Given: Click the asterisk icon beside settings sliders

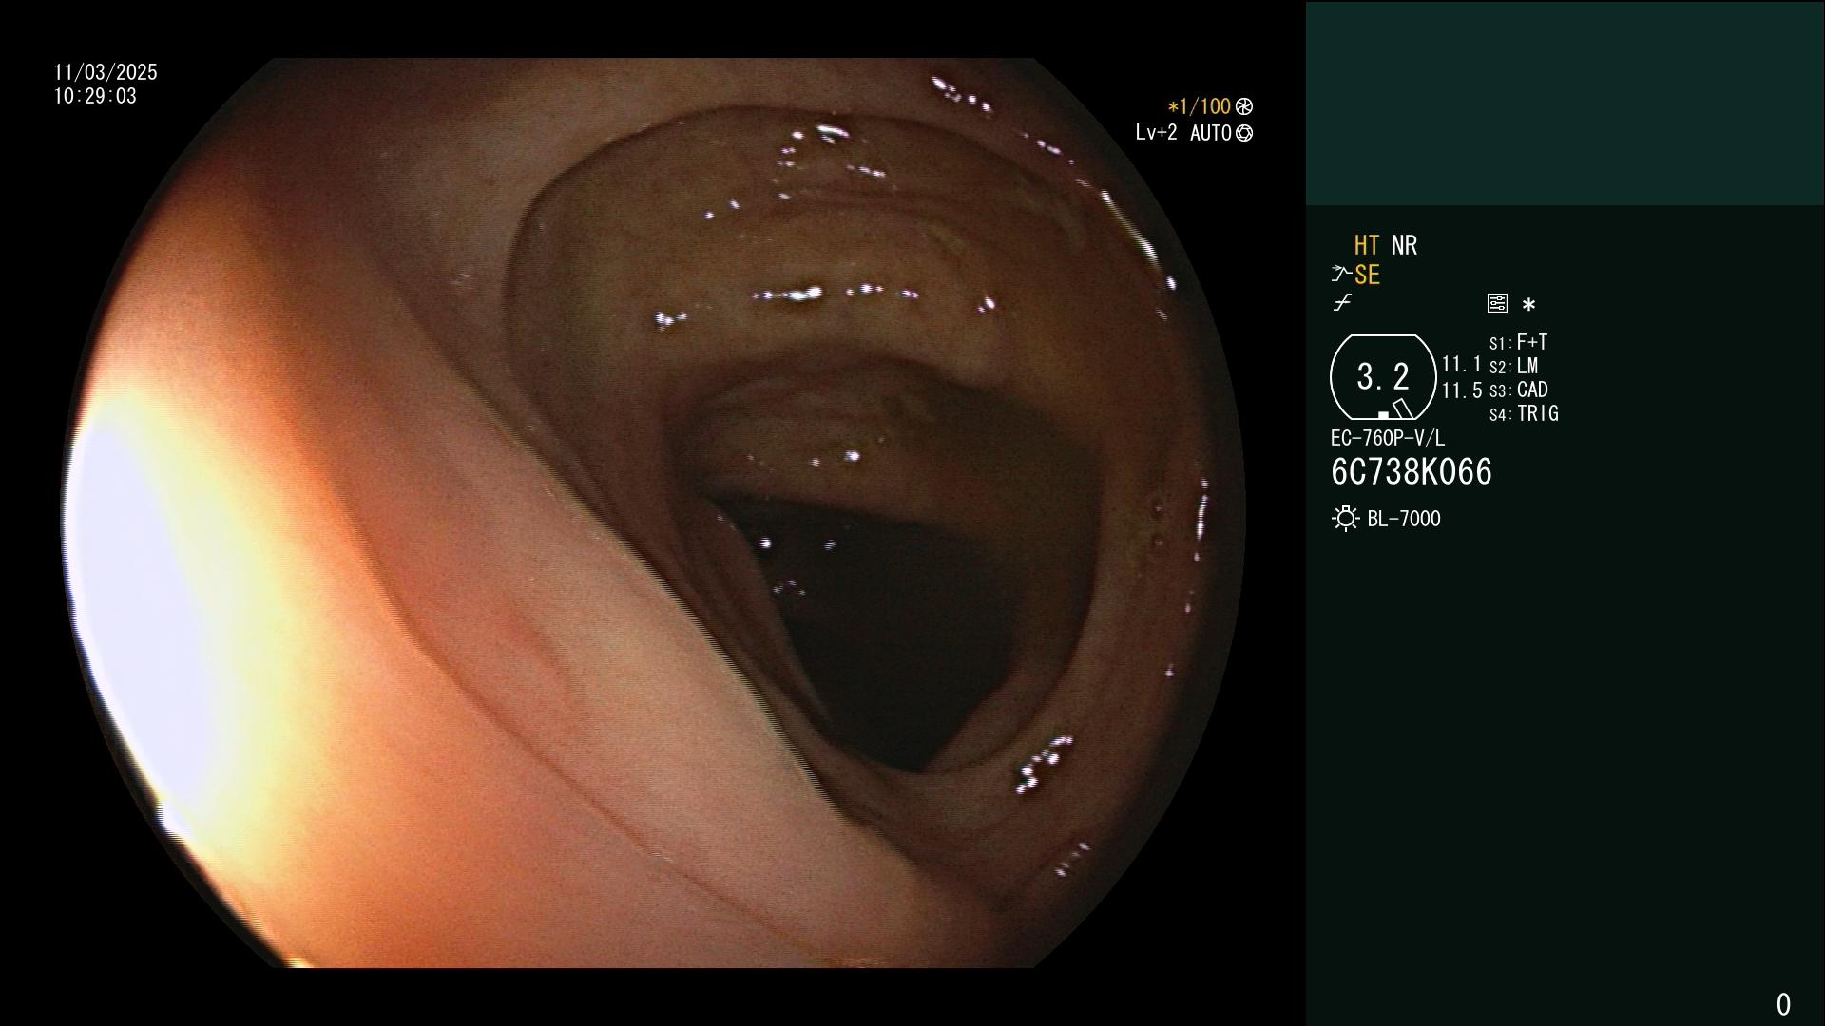Looking at the screenshot, I should tap(1528, 305).
